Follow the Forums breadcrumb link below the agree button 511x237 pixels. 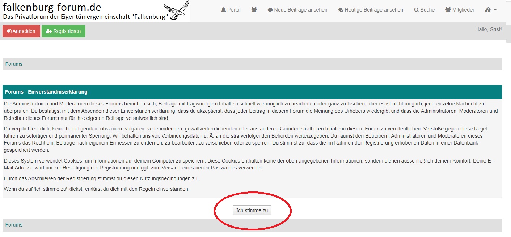(x=14, y=225)
